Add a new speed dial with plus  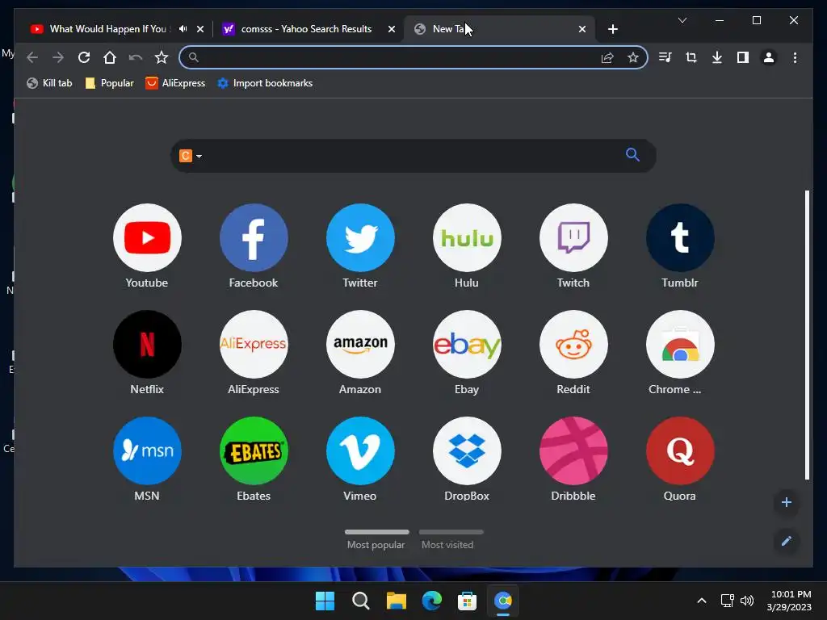(786, 502)
